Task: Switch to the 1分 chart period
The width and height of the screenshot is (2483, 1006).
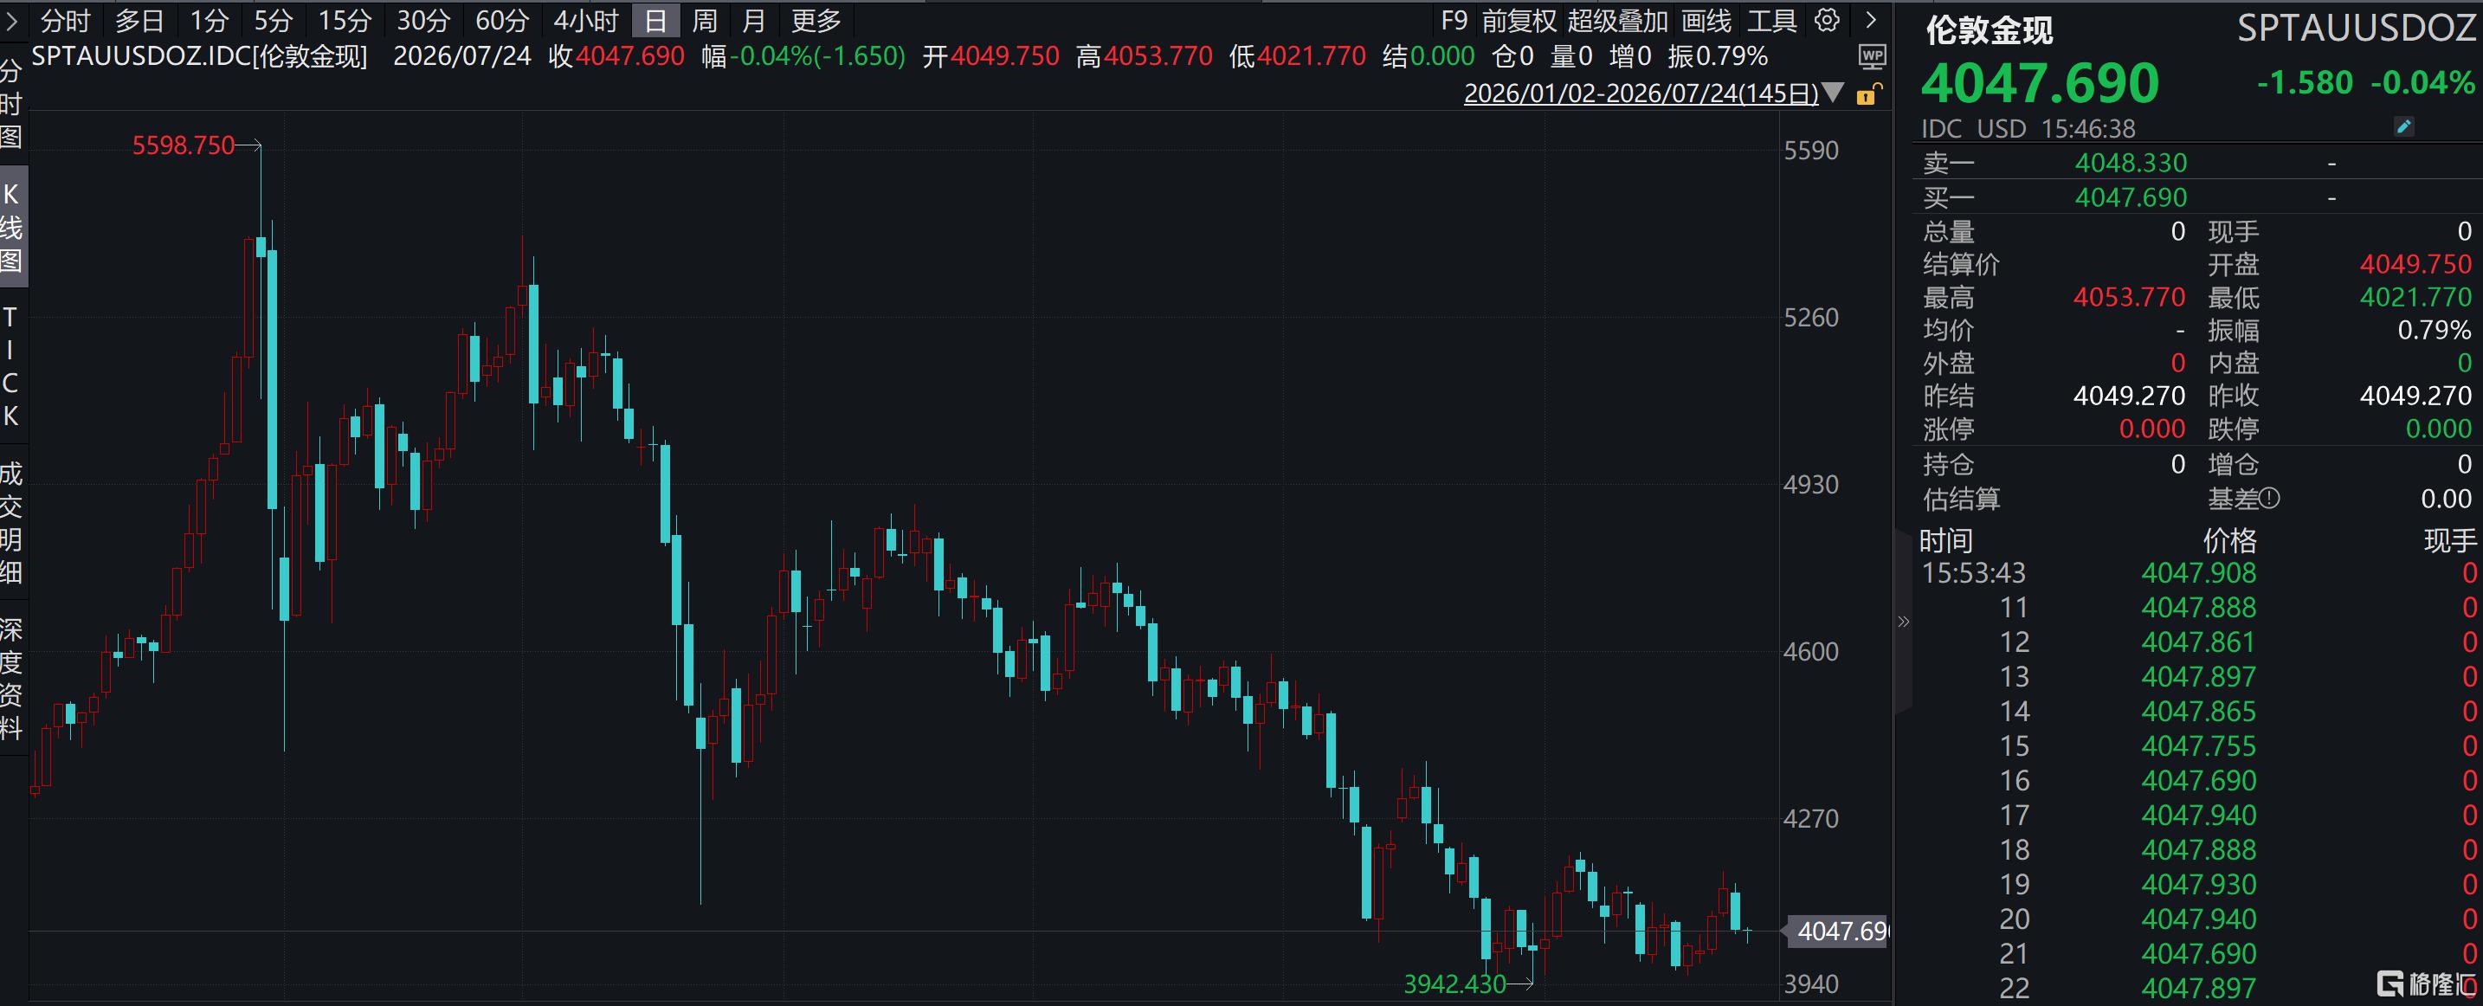Action: (x=210, y=20)
